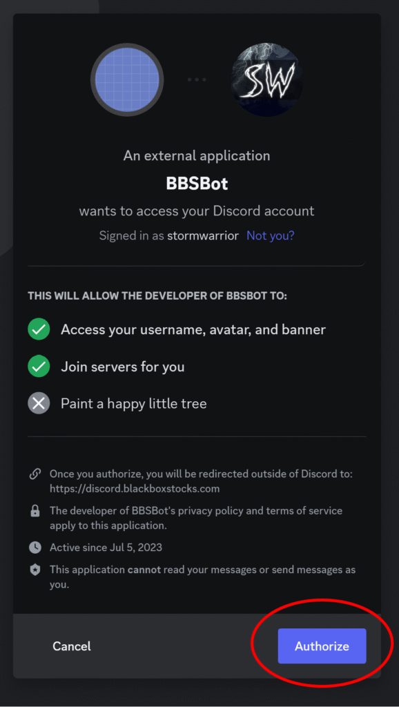Open the Not you? link
Screen dimensions: 399x707
(x=270, y=235)
